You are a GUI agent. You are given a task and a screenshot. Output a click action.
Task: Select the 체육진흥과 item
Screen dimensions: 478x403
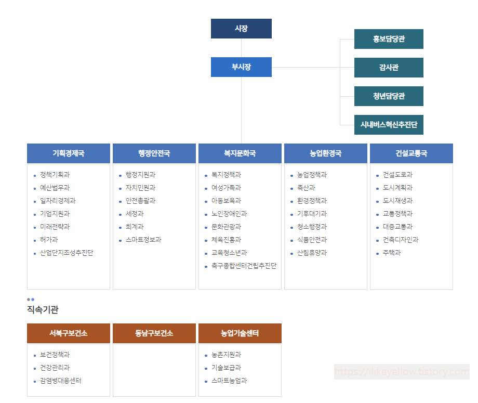[x=226, y=240]
